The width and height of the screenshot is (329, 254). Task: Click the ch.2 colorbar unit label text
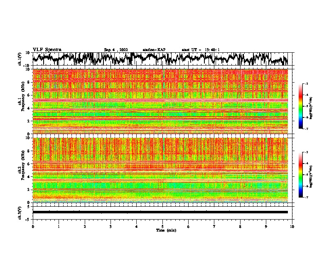tap(311, 176)
